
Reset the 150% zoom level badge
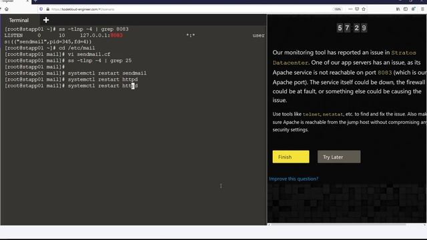click(x=338, y=9)
